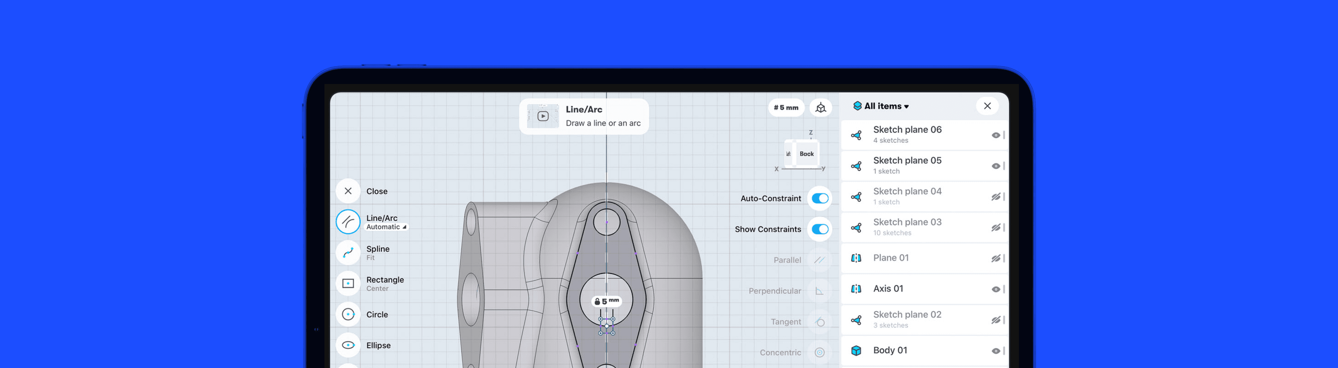Hide Sketch plane 06

point(996,135)
